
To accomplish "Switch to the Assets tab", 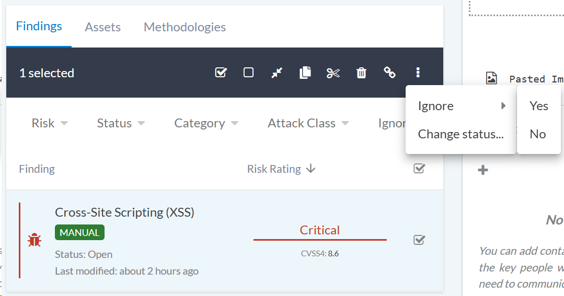I will pos(102,27).
